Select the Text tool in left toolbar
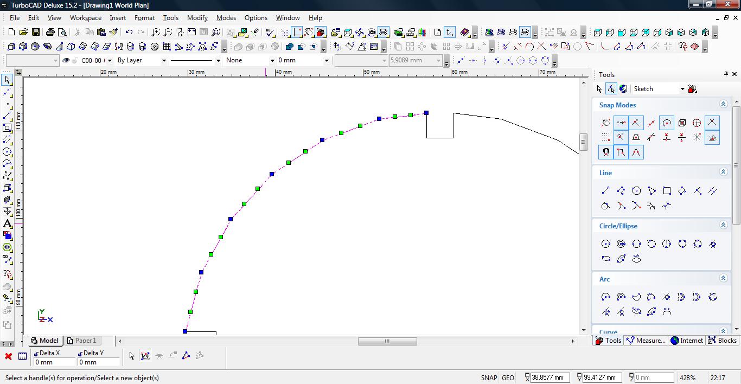 (x=7, y=223)
